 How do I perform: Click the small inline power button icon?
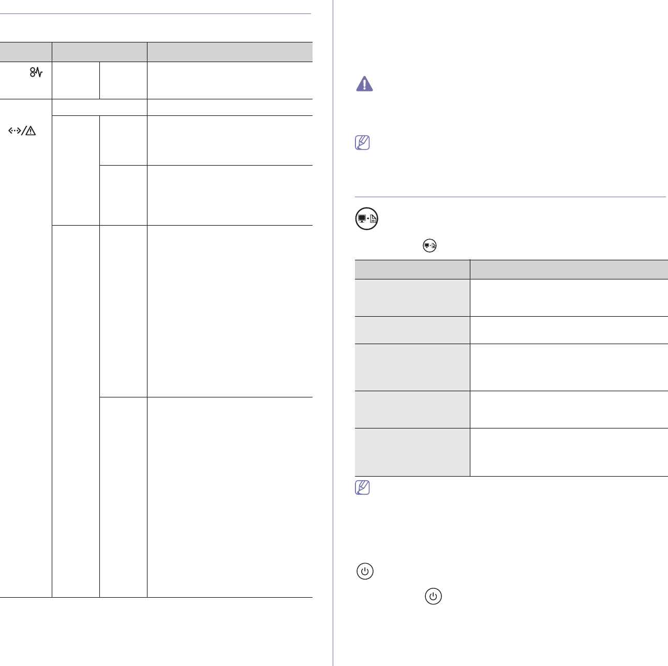click(x=434, y=597)
